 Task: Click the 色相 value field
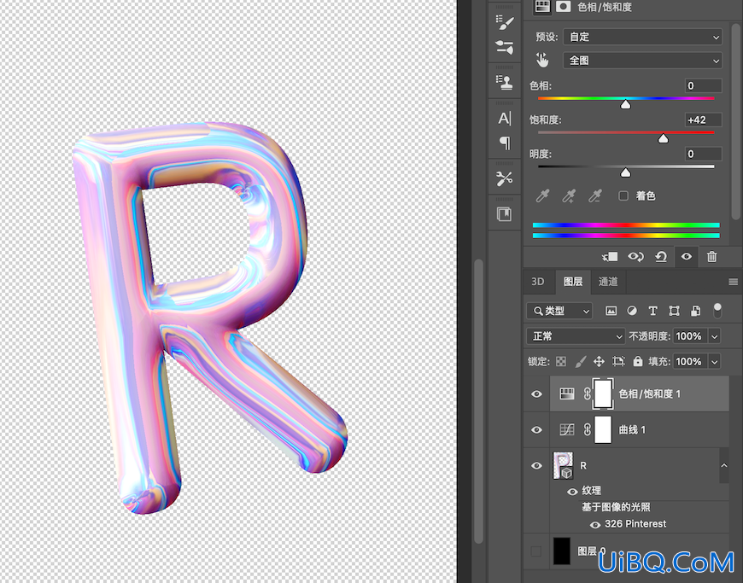703,85
